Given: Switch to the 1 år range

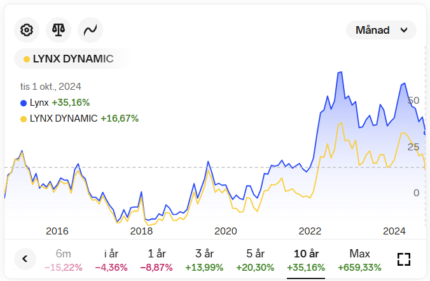Looking at the screenshot, I should [x=156, y=259].
